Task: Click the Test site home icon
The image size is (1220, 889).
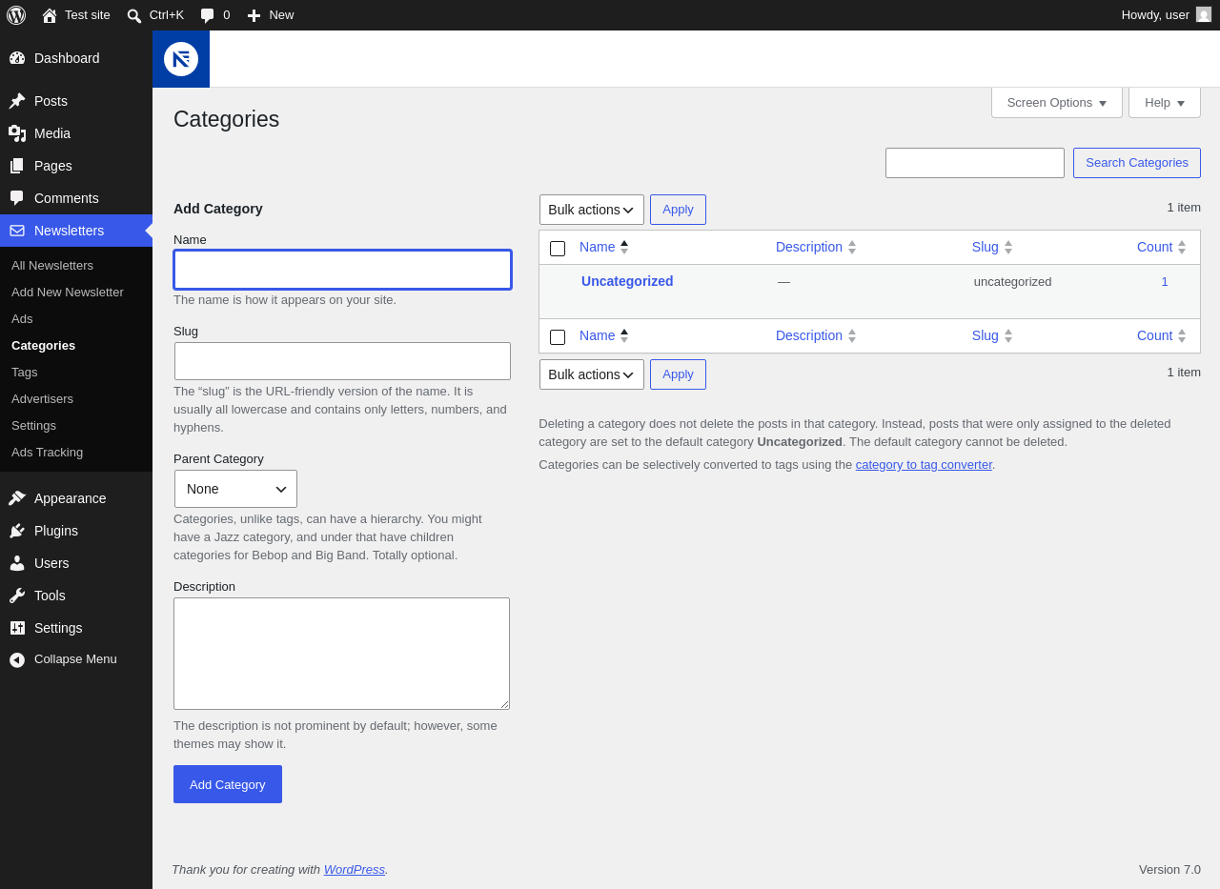Action: (x=50, y=15)
